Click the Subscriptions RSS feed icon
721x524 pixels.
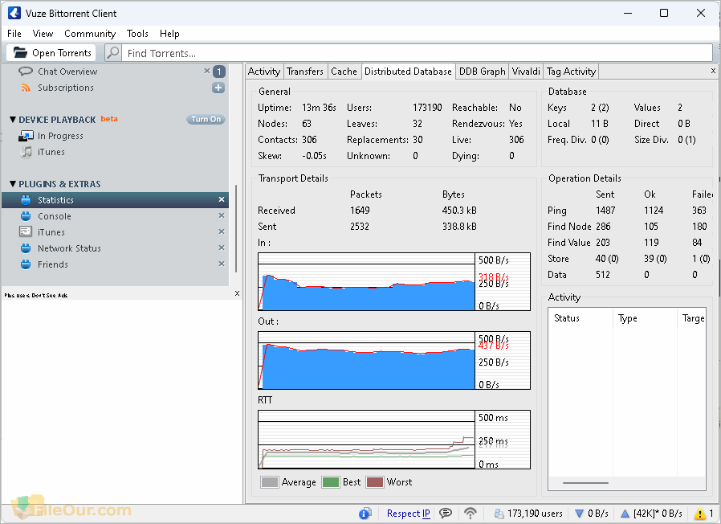(x=26, y=88)
